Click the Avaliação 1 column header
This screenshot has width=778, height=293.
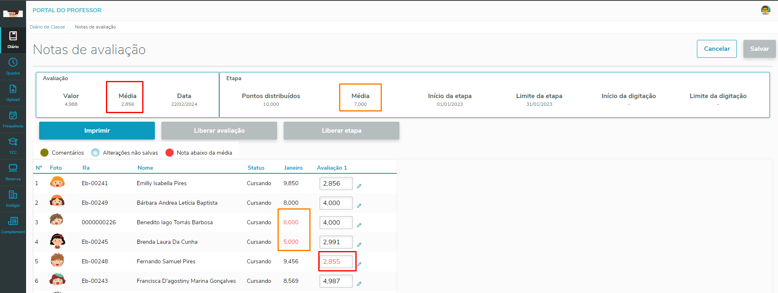point(332,168)
